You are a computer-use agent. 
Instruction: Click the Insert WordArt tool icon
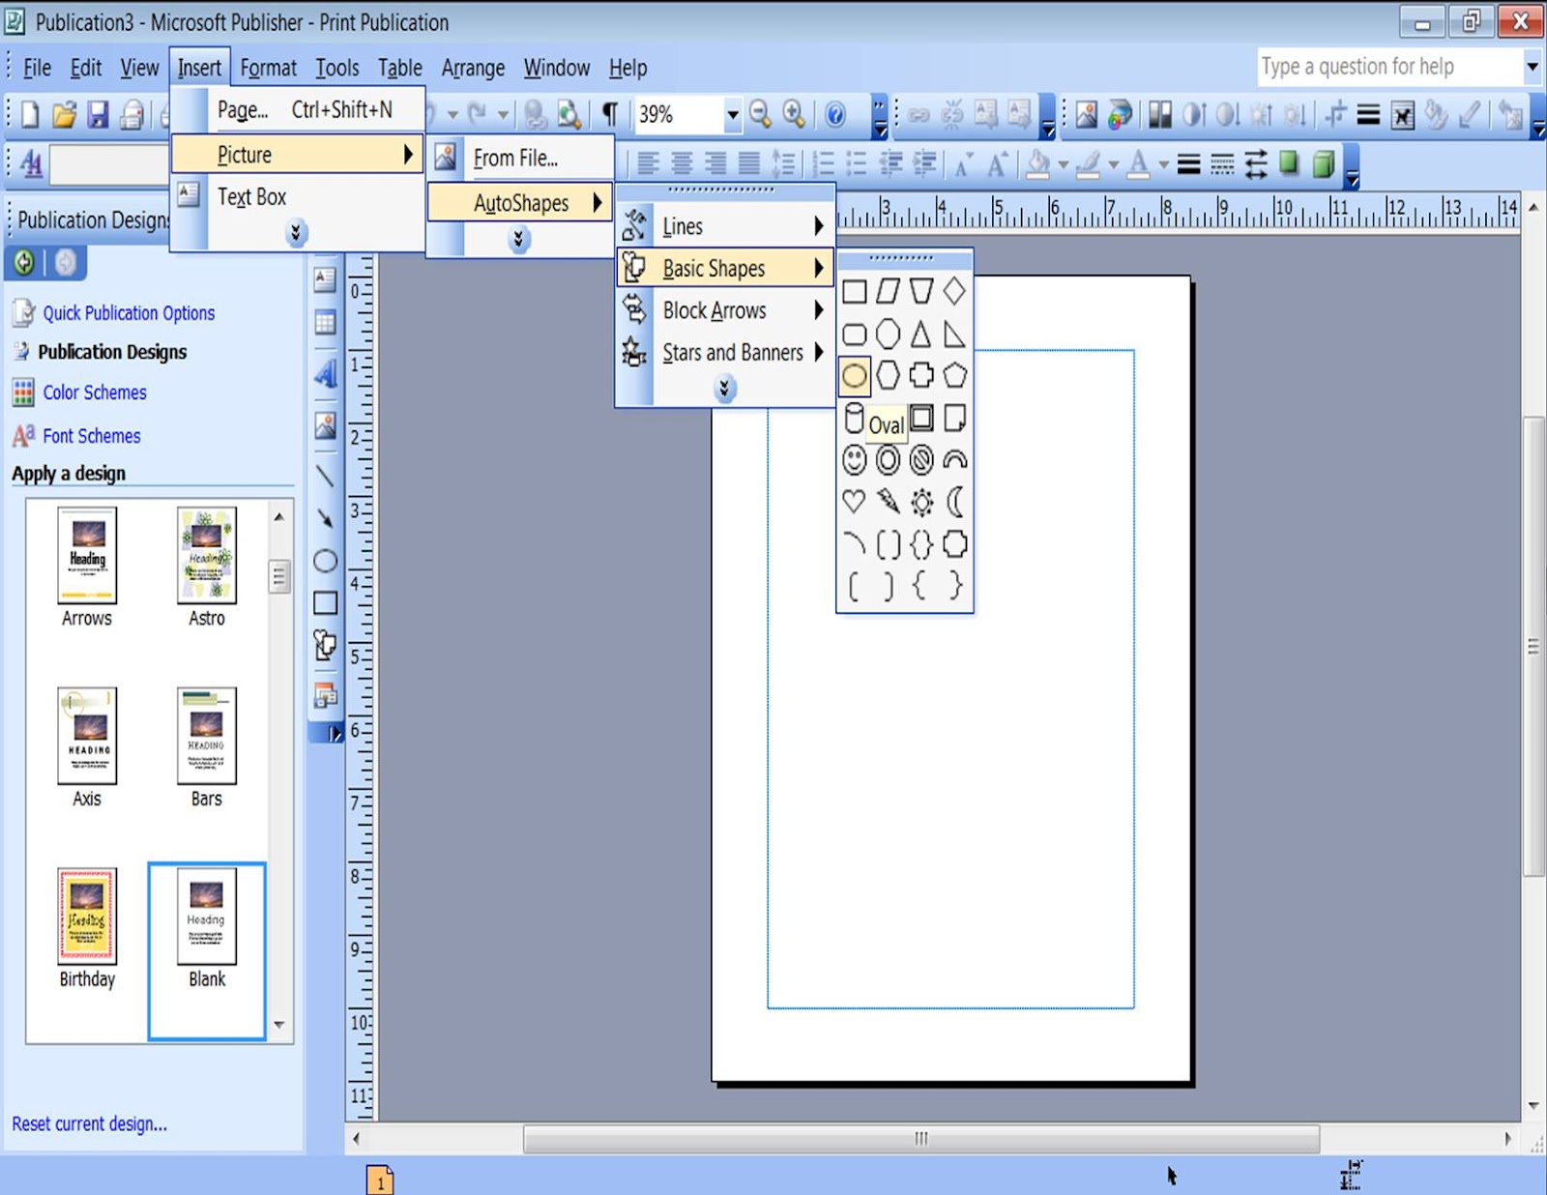tap(326, 373)
